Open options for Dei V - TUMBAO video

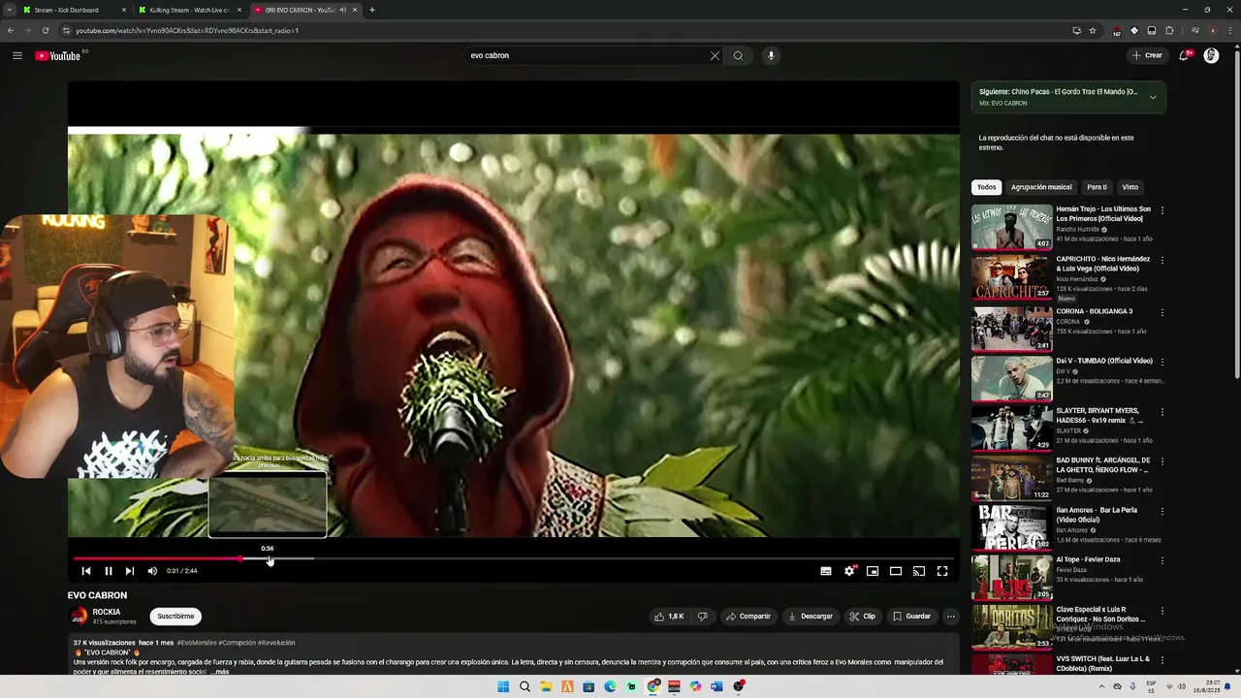(1162, 362)
